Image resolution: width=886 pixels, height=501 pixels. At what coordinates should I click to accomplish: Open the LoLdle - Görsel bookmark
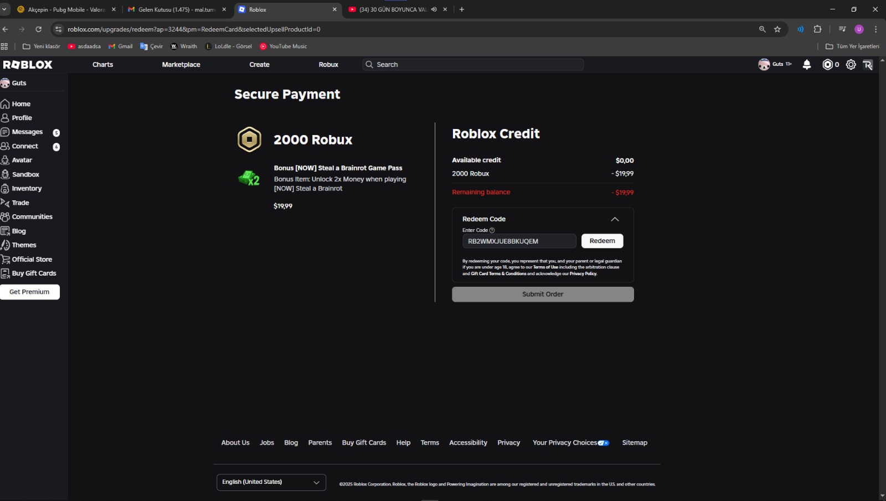tap(228, 47)
